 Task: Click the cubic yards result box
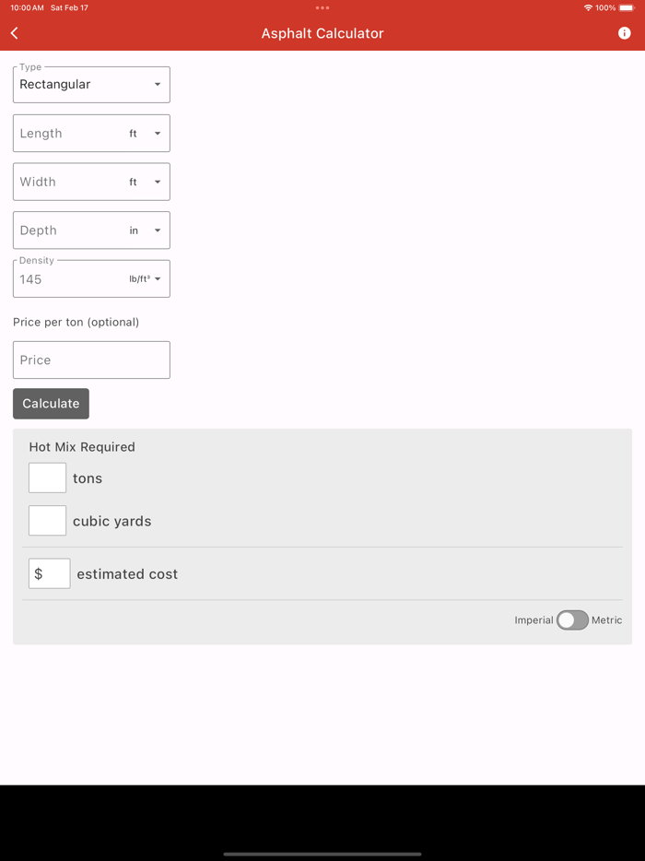pyautogui.click(x=47, y=520)
